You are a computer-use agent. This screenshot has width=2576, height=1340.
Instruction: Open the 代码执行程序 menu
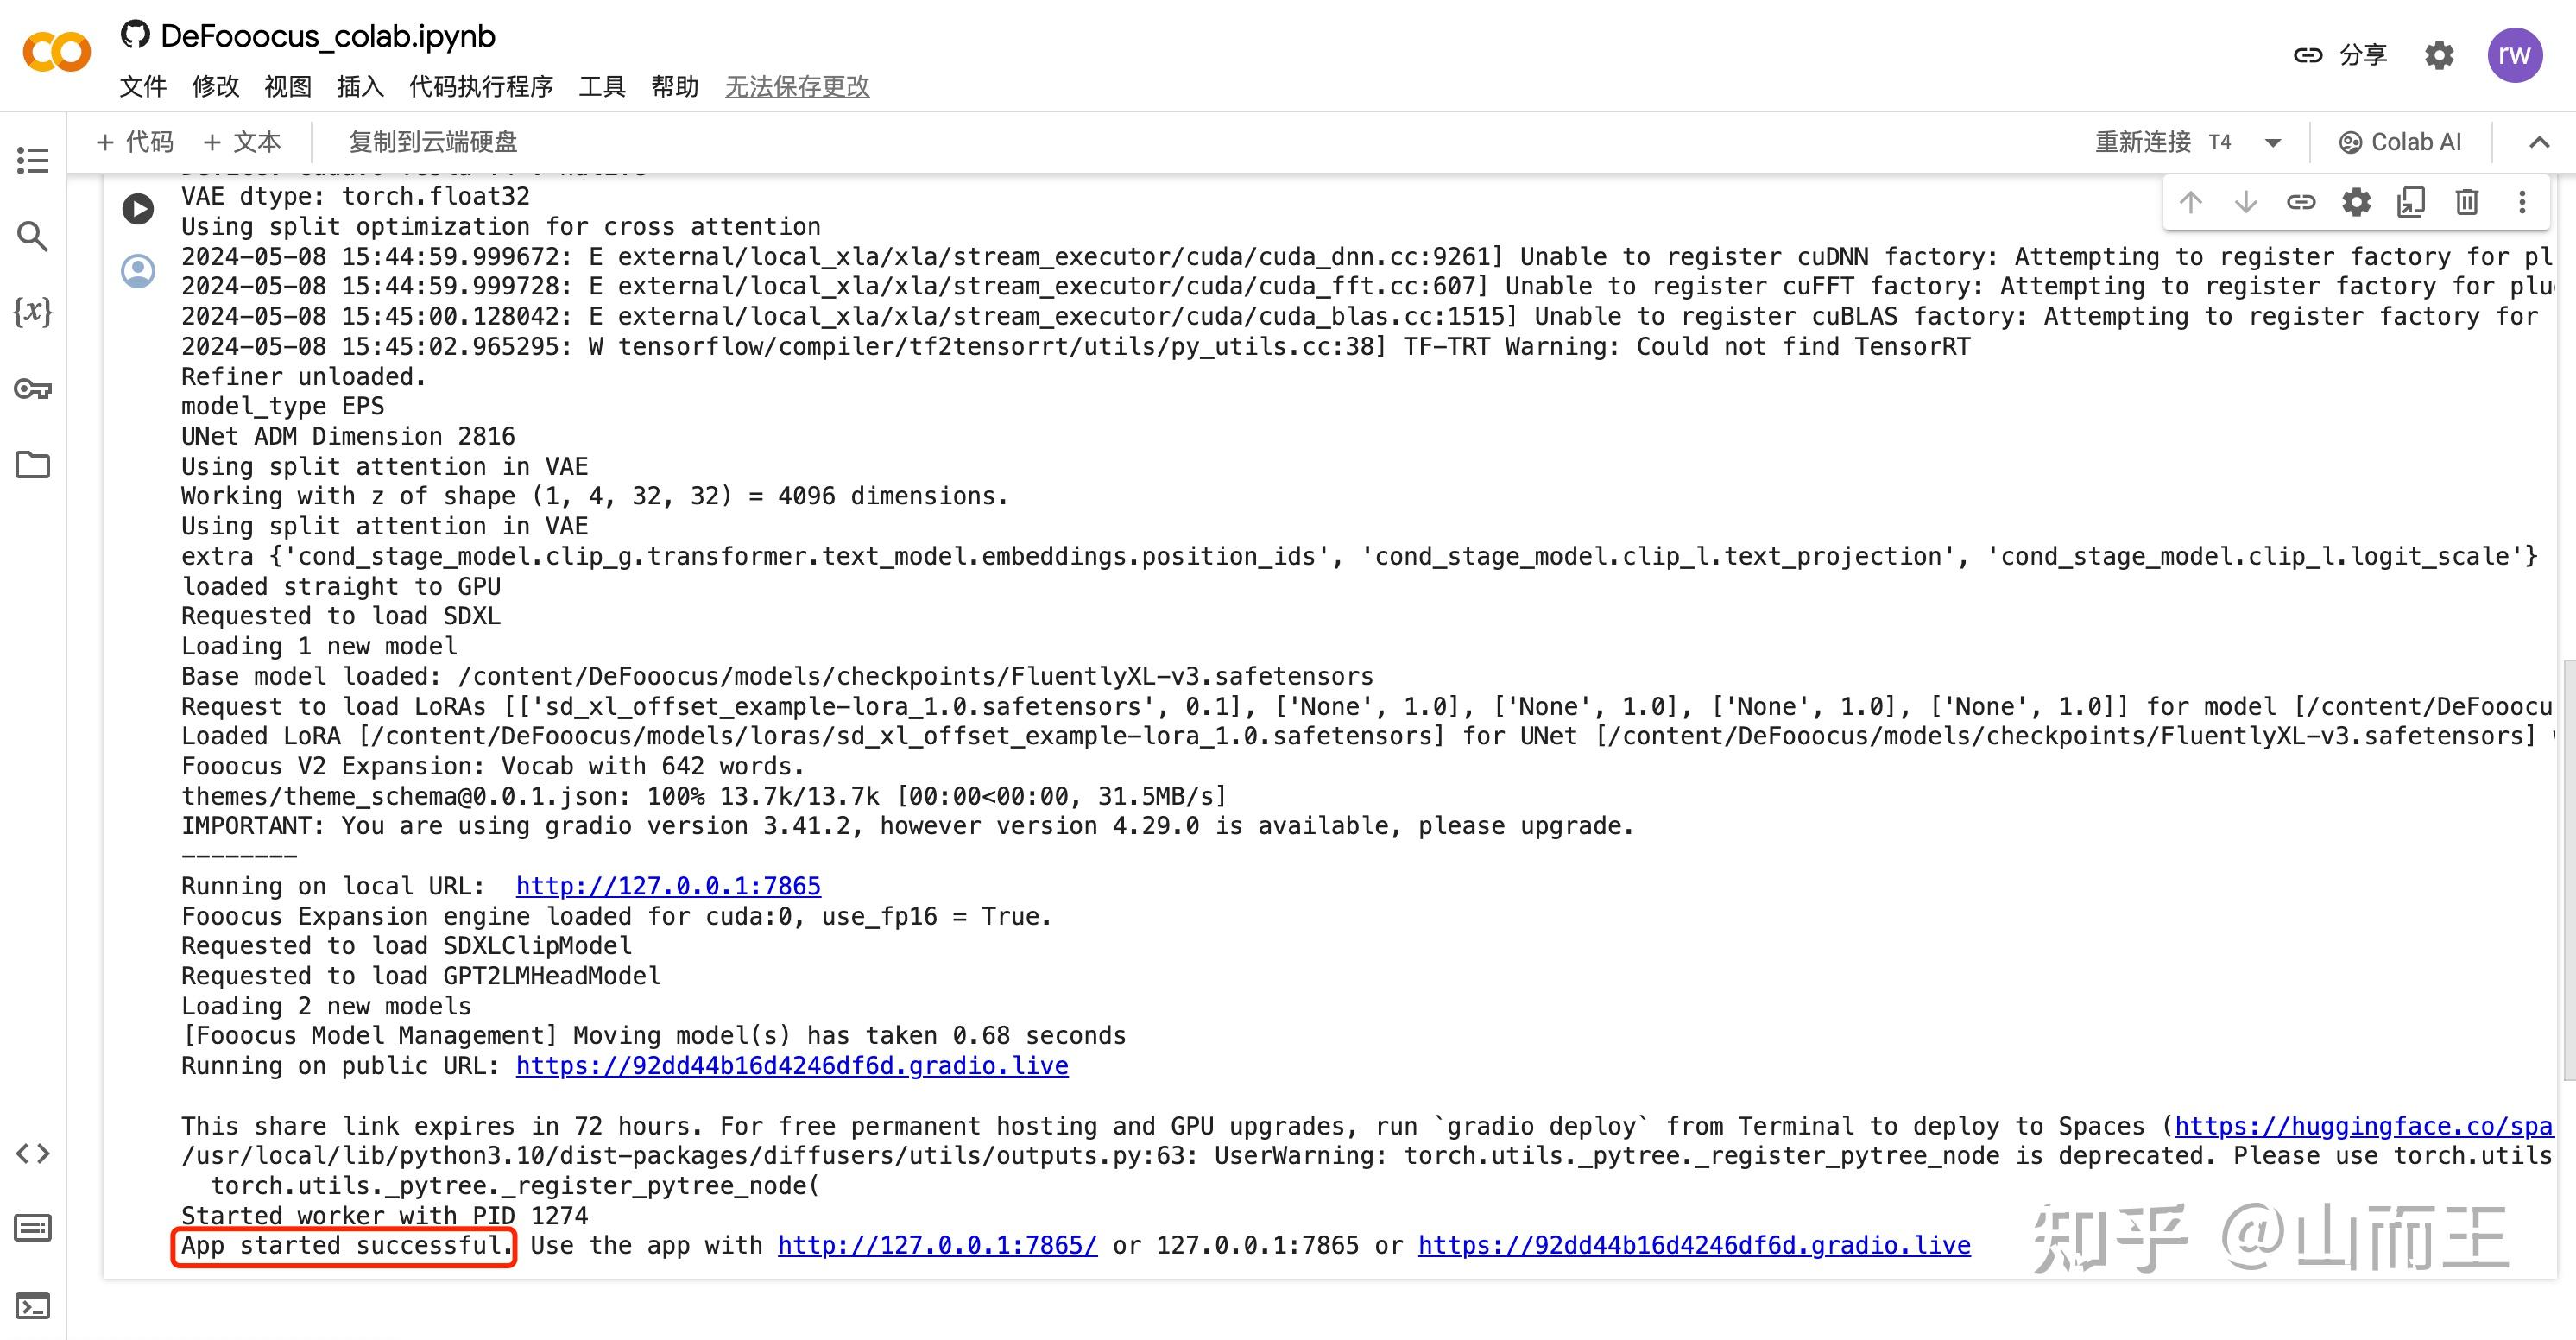(481, 87)
